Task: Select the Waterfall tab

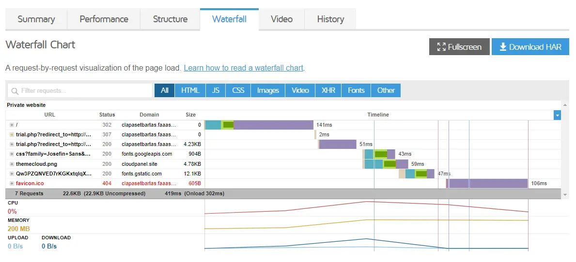Action: (229, 19)
